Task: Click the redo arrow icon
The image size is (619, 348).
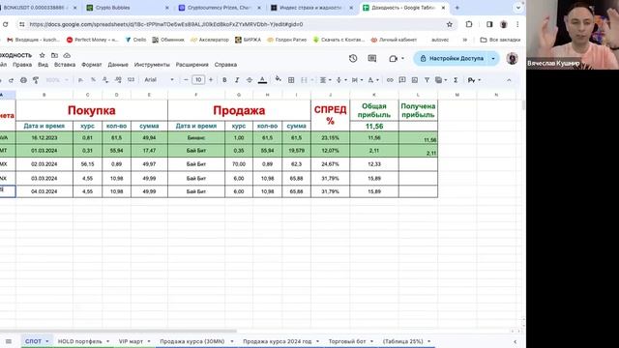Action: [11, 80]
